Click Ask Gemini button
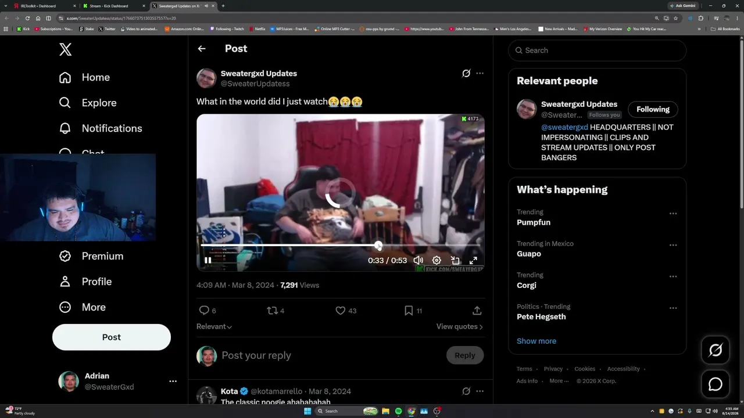This screenshot has width=744, height=418. point(683,6)
